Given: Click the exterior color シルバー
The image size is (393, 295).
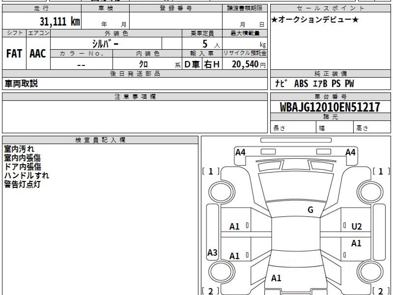Looking at the screenshot, I should (106, 43).
